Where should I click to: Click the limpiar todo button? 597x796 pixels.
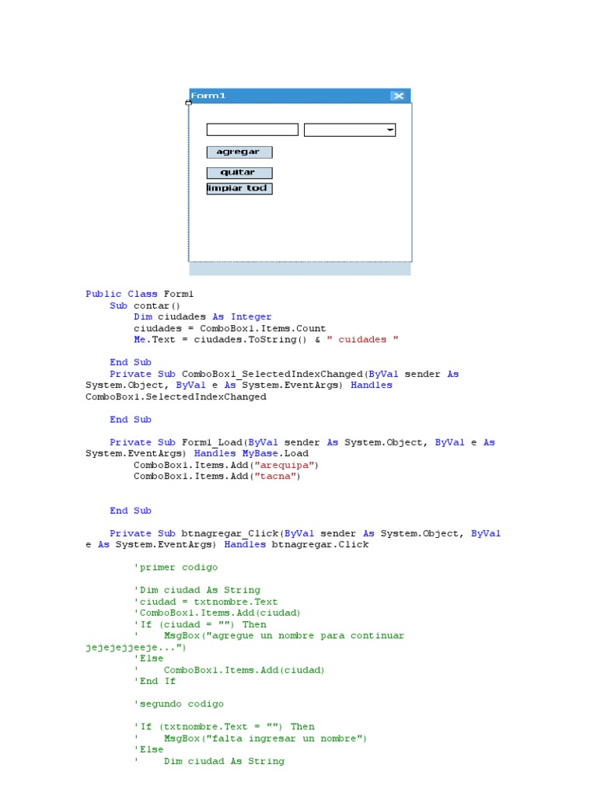click(x=239, y=188)
